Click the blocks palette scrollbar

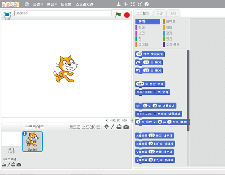[188, 91]
